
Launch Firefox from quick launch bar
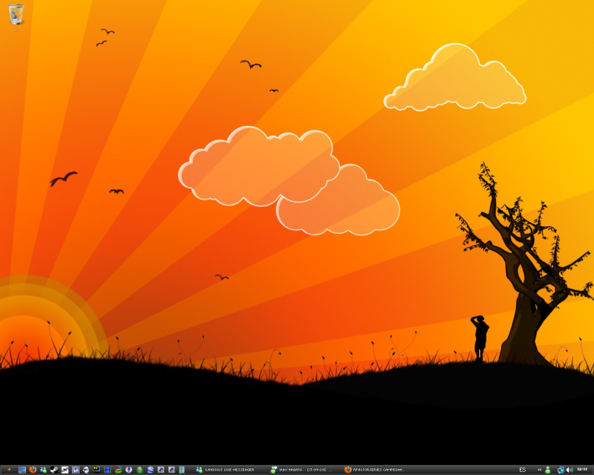coord(33,470)
